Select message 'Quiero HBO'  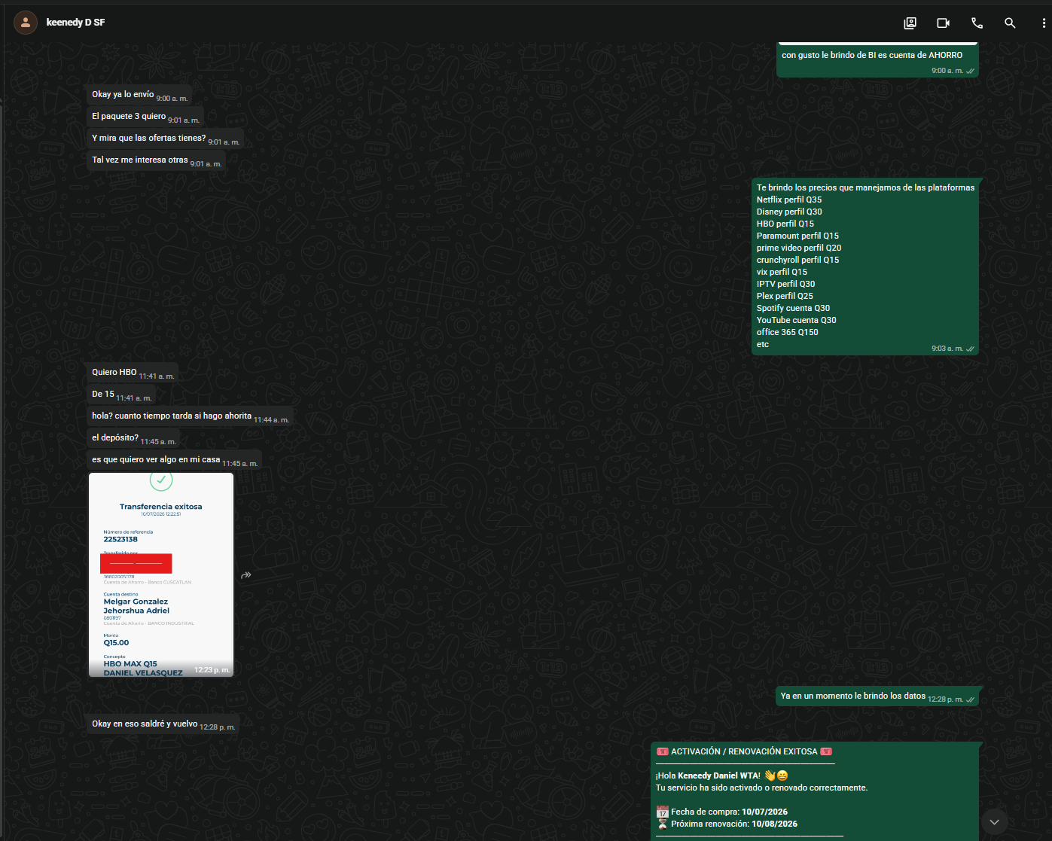pyautogui.click(x=133, y=373)
